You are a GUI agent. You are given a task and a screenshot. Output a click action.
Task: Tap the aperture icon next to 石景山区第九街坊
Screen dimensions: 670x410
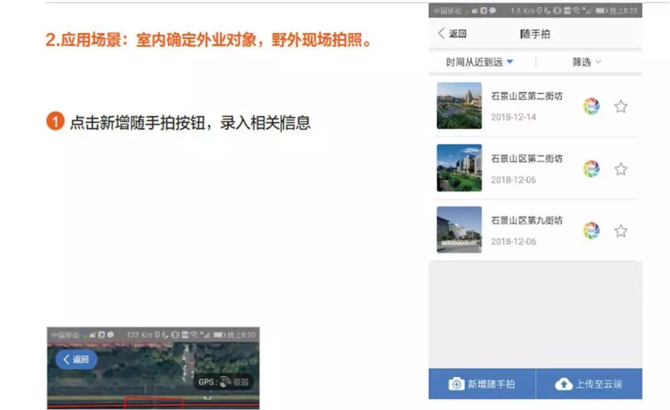(x=591, y=230)
